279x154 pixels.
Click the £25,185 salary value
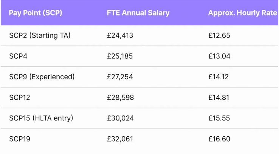coord(120,56)
